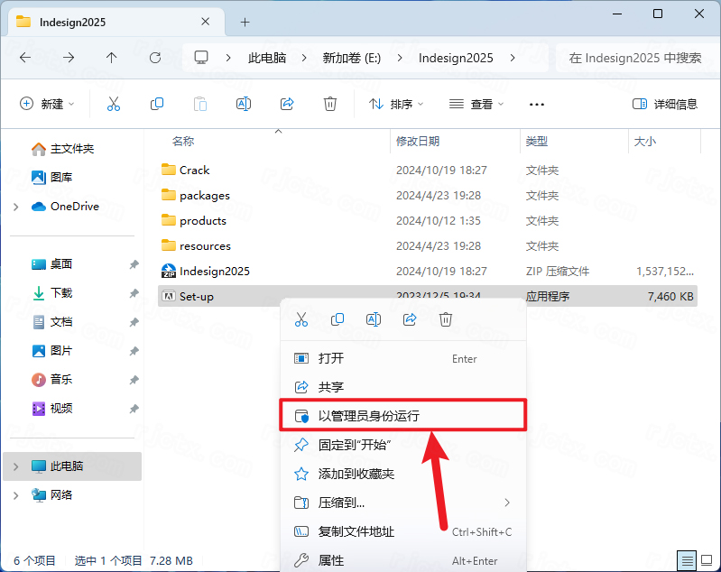The image size is (721, 572).
Task: Toggle the details pane
Action: (665, 104)
